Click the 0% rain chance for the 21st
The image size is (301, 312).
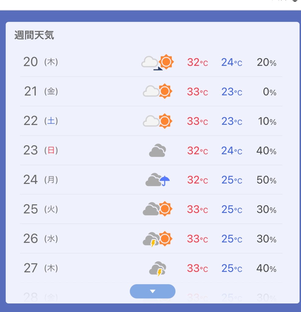[x=269, y=91]
